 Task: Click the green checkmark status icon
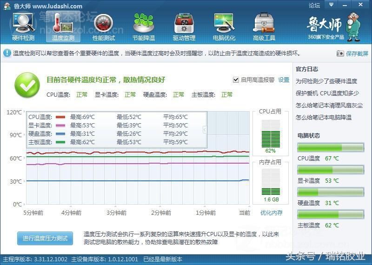click(x=27, y=85)
